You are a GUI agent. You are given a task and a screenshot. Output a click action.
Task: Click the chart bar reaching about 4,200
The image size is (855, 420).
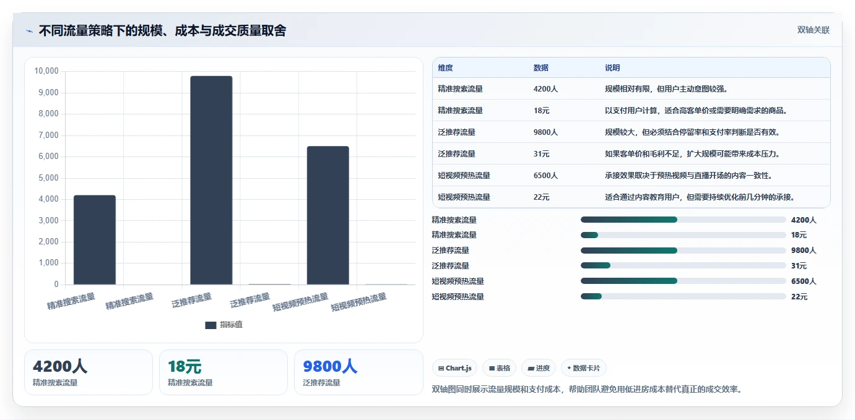pyautogui.click(x=95, y=240)
